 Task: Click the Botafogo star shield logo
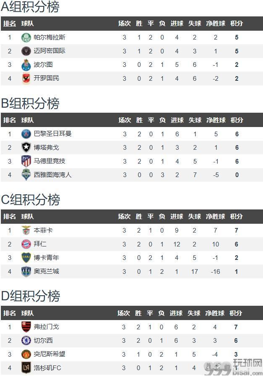tap(26, 148)
